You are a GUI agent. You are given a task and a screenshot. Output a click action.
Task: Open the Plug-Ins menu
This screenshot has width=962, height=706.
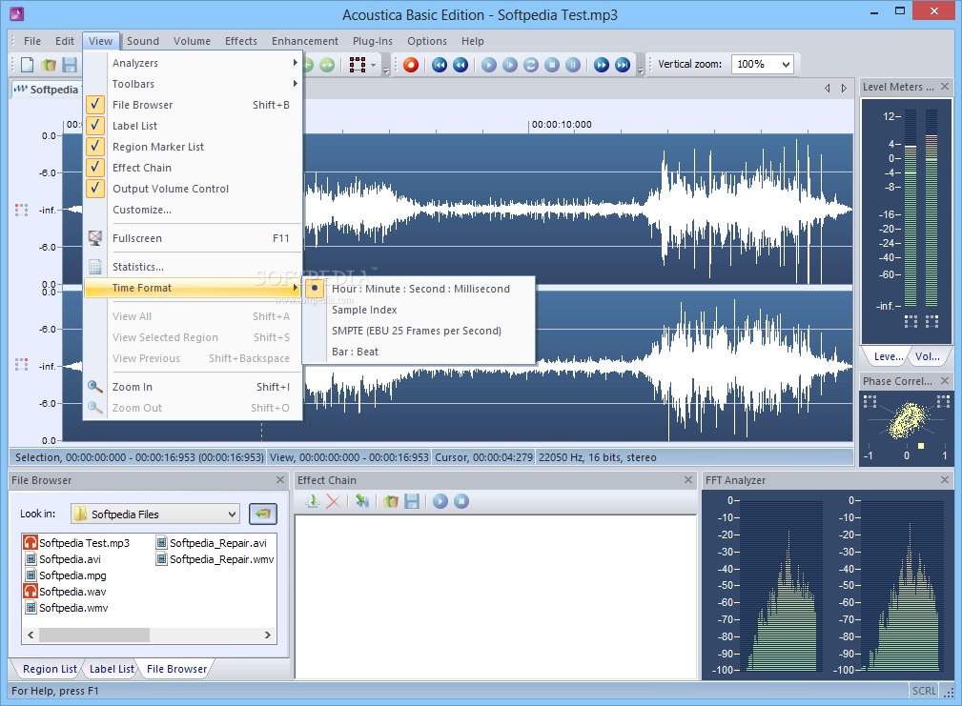[373, 41]
